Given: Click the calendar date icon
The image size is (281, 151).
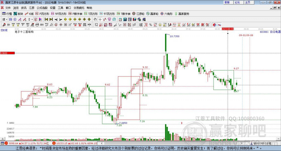Looking at the screenshot, I should pyautogui.click(x=120, y=19).
